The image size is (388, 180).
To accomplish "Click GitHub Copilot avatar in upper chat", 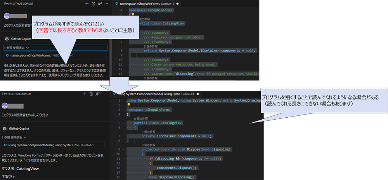I will click(7, 39).
